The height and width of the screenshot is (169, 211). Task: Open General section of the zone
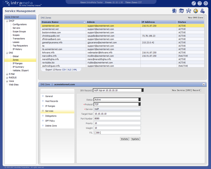(49, 96)
